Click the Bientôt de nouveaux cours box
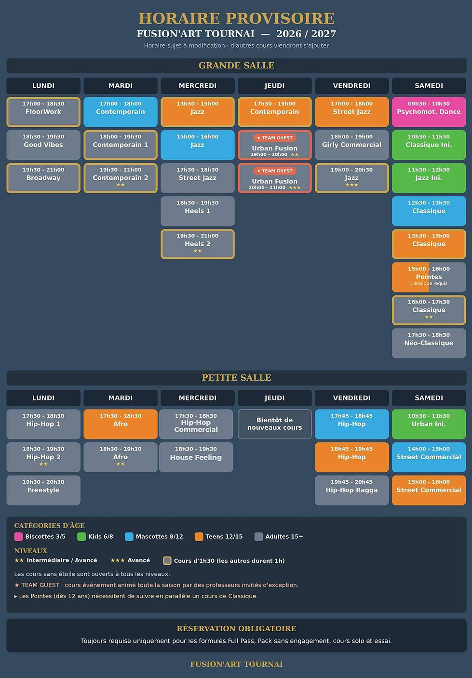 (x=275, y=424)
